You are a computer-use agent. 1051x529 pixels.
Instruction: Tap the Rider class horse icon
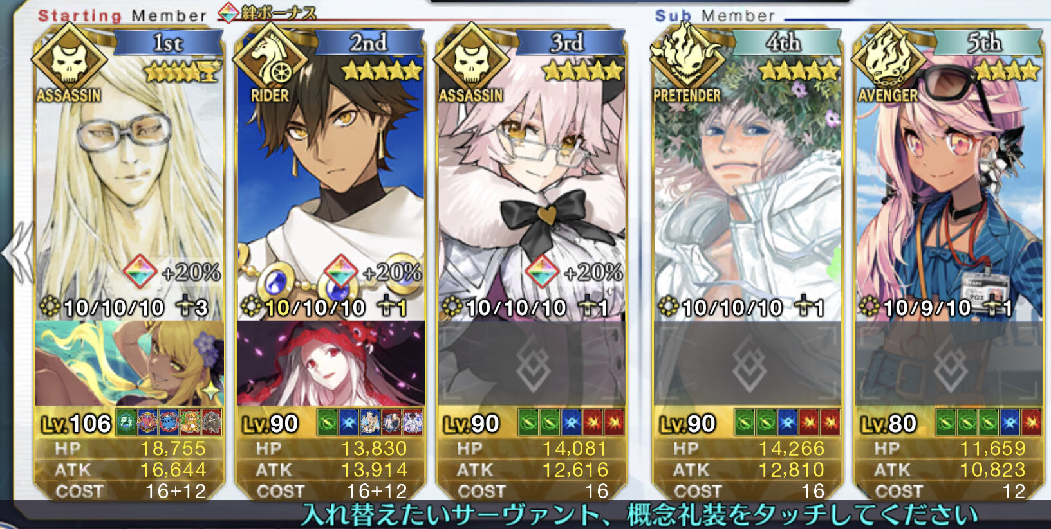point(270,60)
